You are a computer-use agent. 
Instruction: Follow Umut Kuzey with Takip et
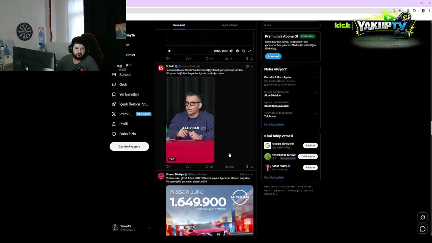coord(310,167)
